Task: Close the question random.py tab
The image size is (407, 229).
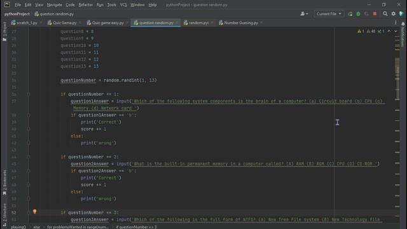Action: click(177, 23)
